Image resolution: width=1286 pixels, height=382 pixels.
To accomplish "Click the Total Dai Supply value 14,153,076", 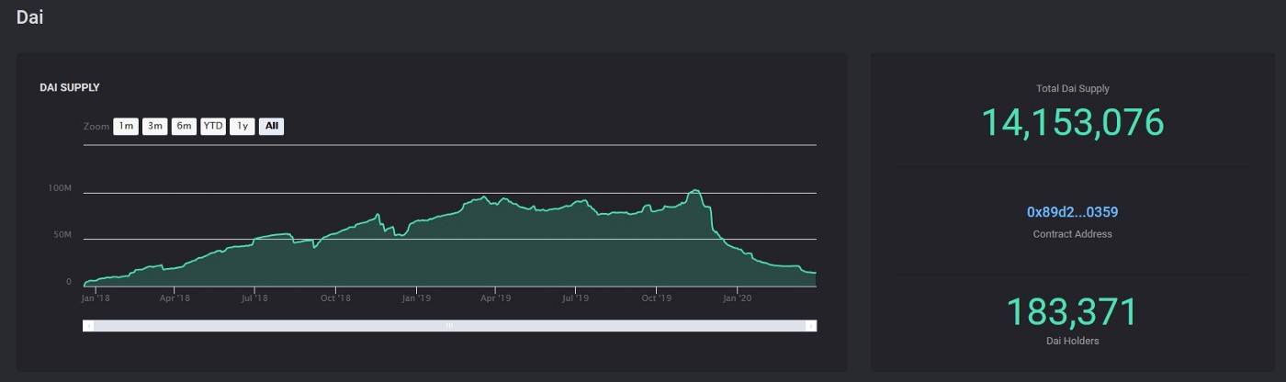I will (1072, 122).
